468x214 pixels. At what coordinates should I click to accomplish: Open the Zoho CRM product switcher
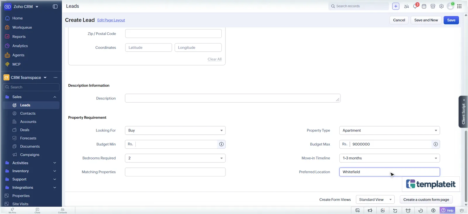(x=22, y=6)
